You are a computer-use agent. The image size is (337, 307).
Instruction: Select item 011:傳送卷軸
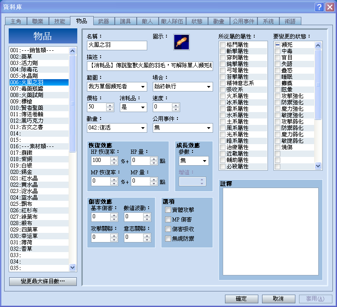(x=39, y=114)
